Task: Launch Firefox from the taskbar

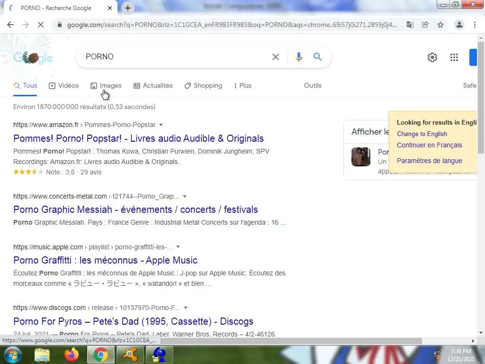Action: 72,355
